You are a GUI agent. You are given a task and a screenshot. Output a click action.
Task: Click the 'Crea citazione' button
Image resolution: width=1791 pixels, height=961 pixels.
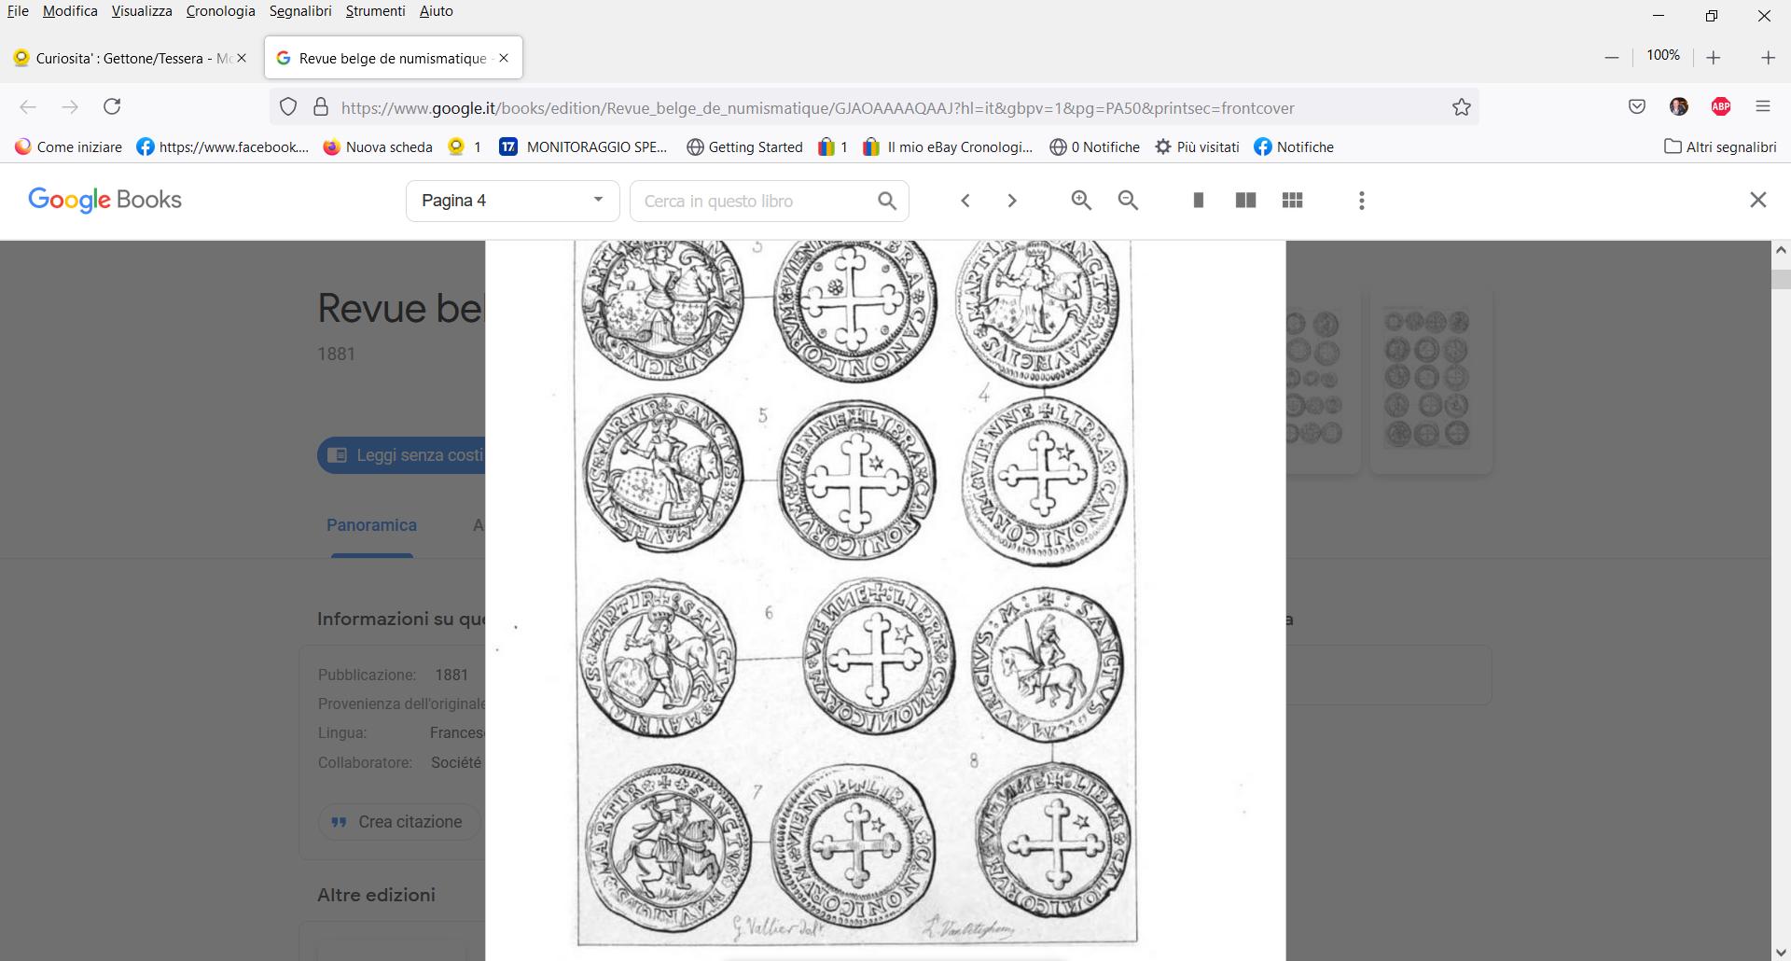(x=400, y=822)
